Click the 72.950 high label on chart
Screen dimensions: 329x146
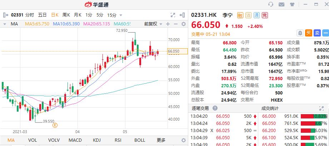point(122,30)
